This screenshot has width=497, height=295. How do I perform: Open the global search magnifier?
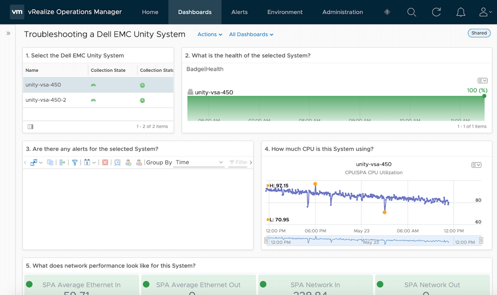coord(411,12)
